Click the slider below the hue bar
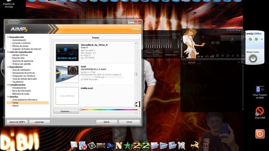The image size is (269, 151). [109, 113]
